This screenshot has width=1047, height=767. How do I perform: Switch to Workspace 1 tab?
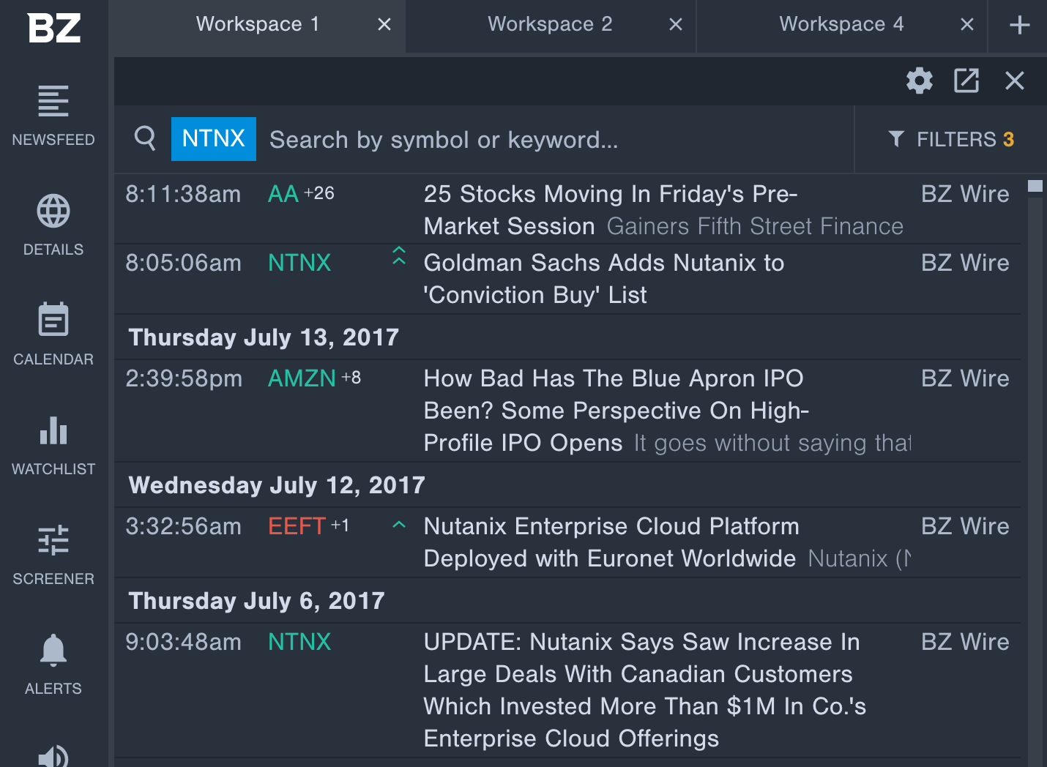pyautogui.click(x=258, y=25)
